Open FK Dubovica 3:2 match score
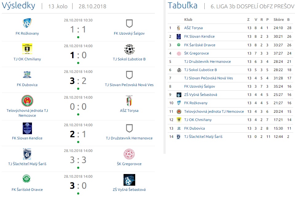This screenshot has width=295, height=197. point(78,81)
